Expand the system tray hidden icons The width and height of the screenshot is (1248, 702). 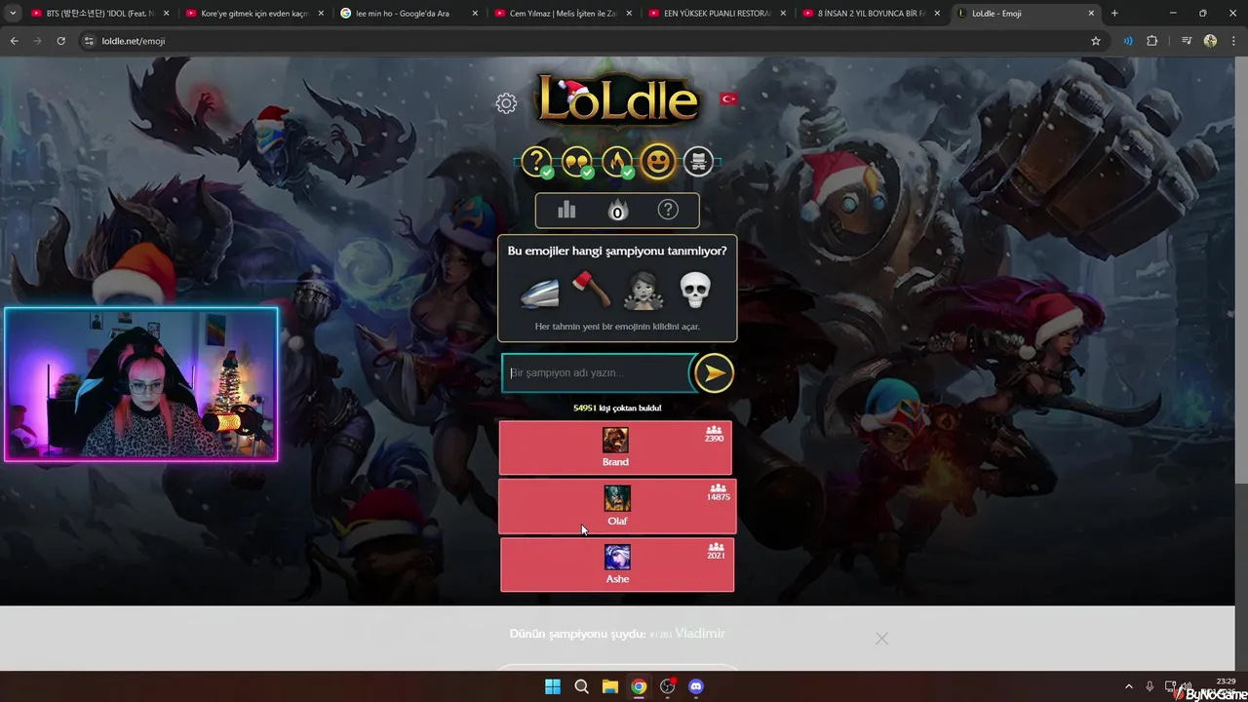pyautogui.click(x=1129, y=686)
